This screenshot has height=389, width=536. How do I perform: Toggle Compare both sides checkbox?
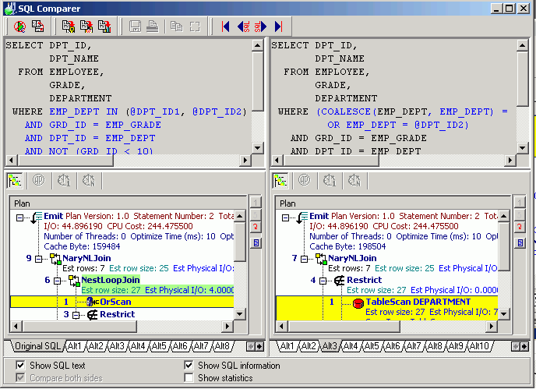[x=20, y=378]
